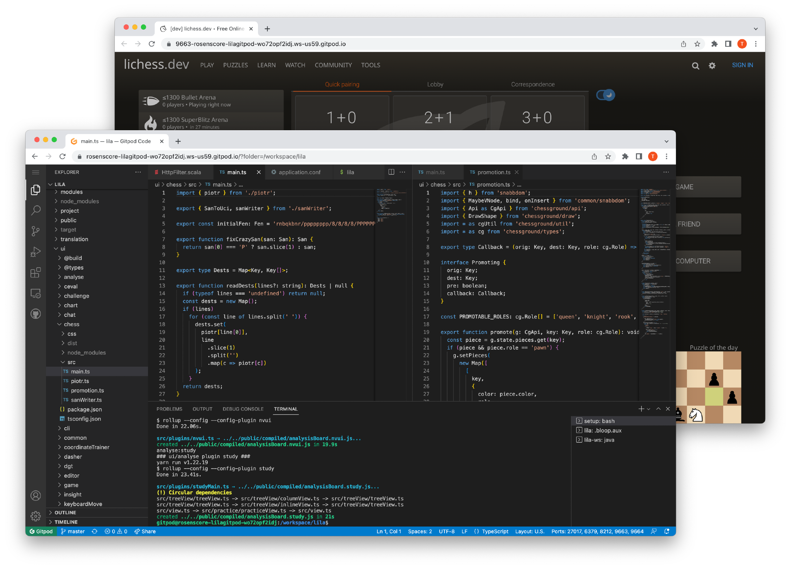Open the Run and Debug view

click(36, 252)
